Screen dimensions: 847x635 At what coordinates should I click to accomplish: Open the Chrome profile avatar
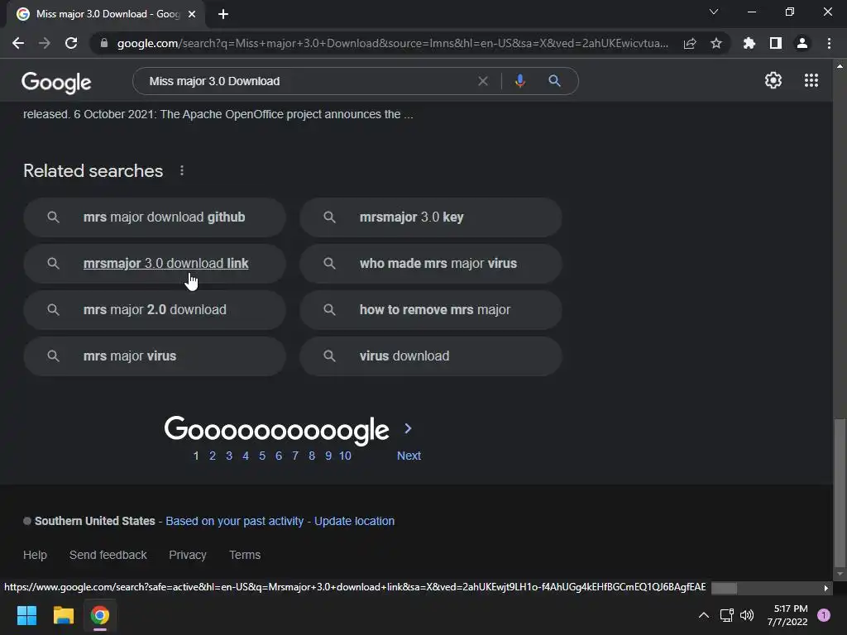click(802, 43)
